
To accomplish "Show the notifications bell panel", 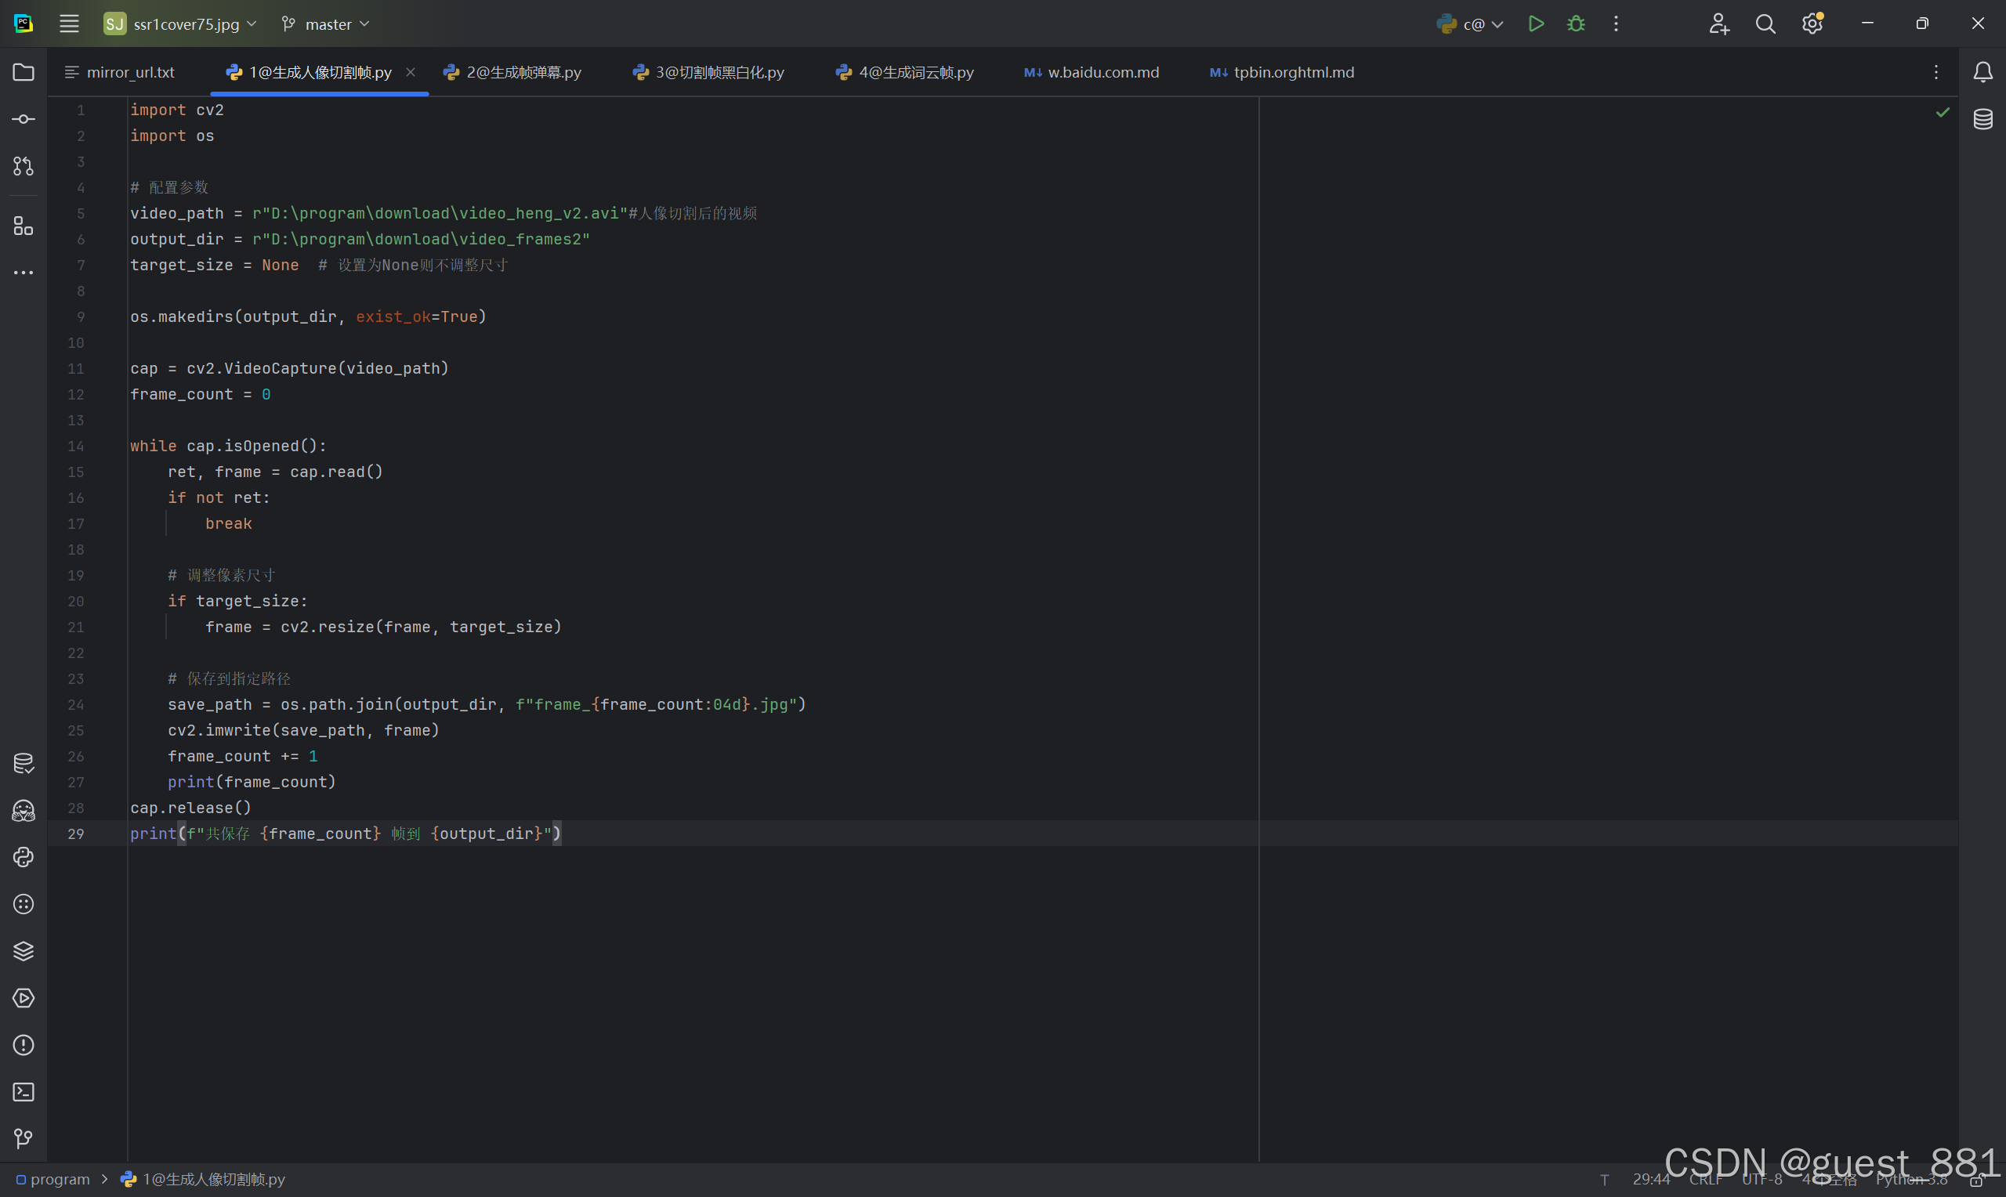I will pyautogui.click(x=1982, y=73).
